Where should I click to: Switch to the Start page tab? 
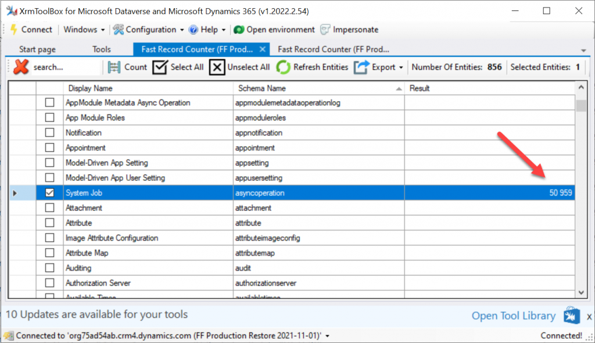37,49
